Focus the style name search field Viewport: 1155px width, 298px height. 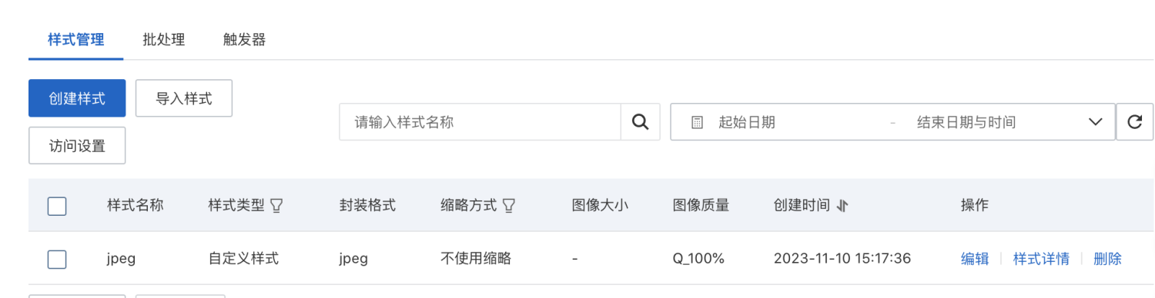point(480,122)
